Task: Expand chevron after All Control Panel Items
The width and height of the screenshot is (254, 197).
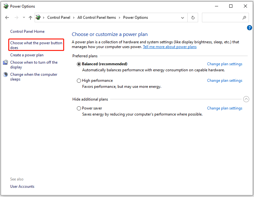Action: [x=119, y=18]
